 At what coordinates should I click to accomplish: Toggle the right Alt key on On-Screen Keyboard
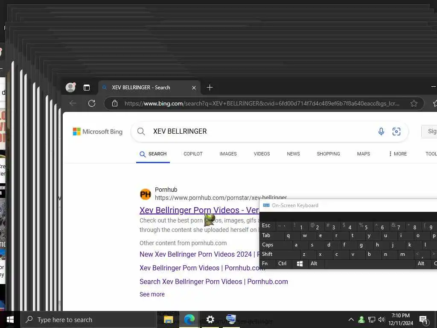tap(421, 264)
